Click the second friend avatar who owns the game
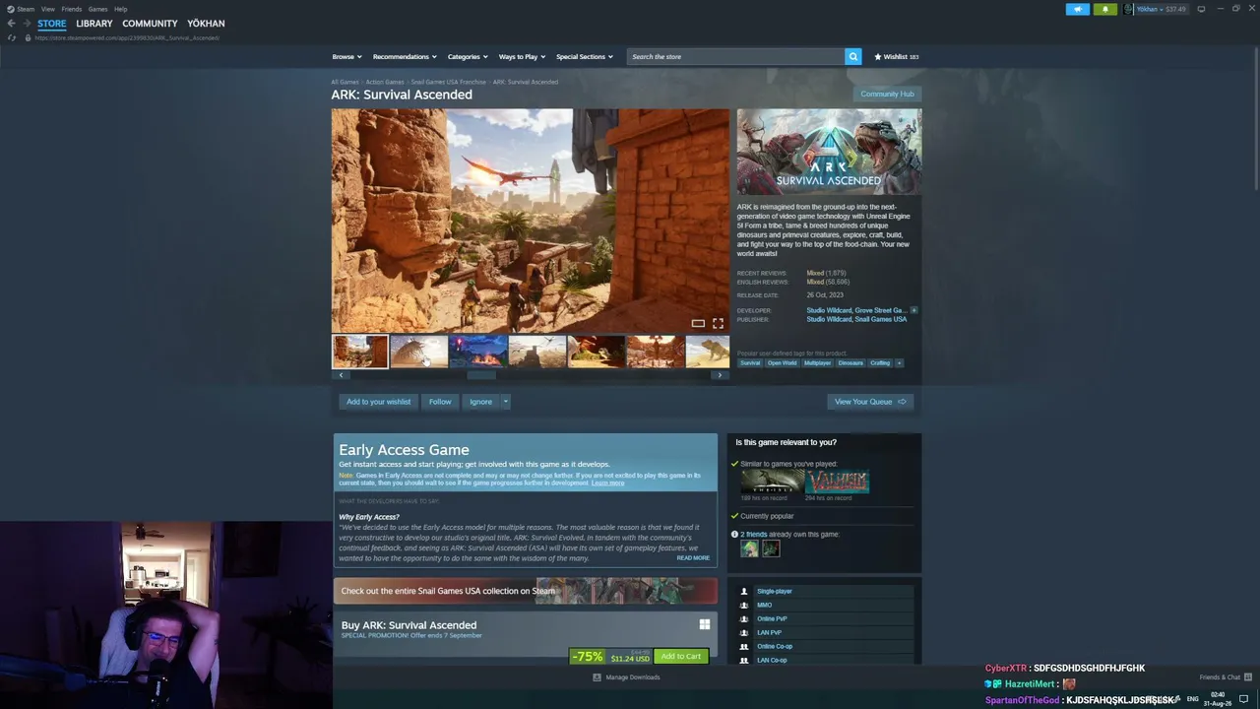This screenshot has width=1260, height=709. pyautogui.click(x=771, y=548)
